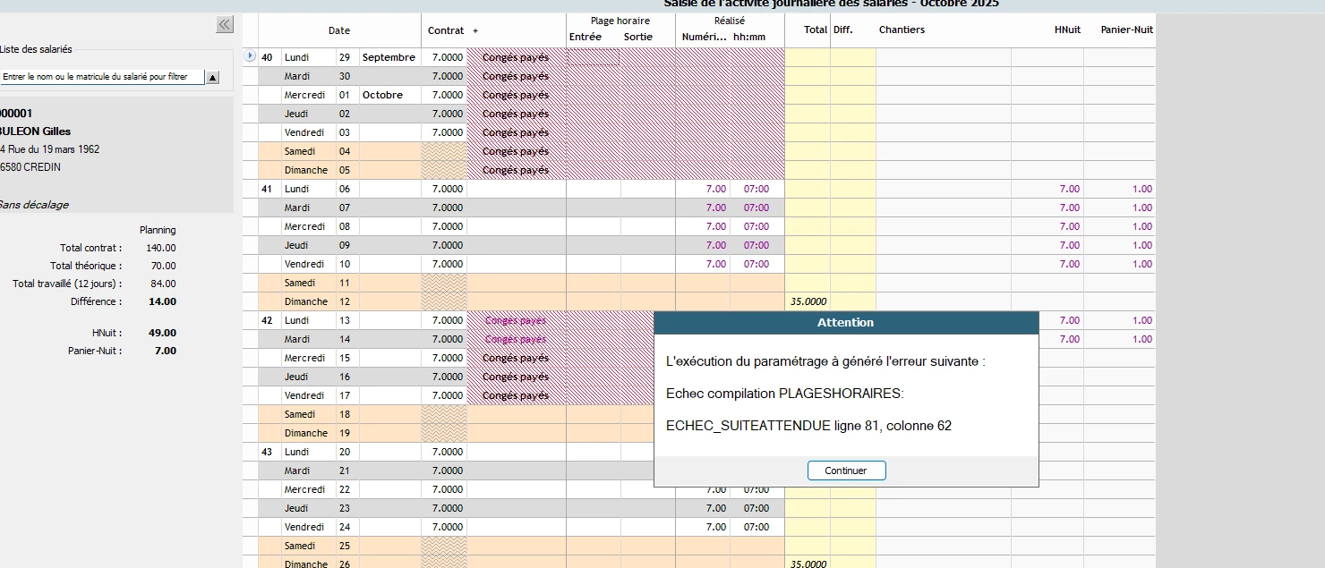Click the 35.0000 total on Dimanche 12 row
This screenshot has height=568, width=1325.
click(808, 301)
